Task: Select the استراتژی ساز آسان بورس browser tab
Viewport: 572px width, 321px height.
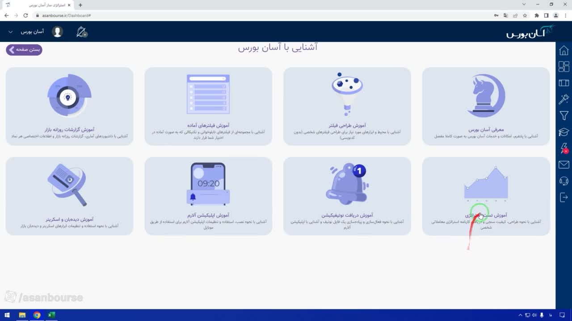Action: pos(38,5)
